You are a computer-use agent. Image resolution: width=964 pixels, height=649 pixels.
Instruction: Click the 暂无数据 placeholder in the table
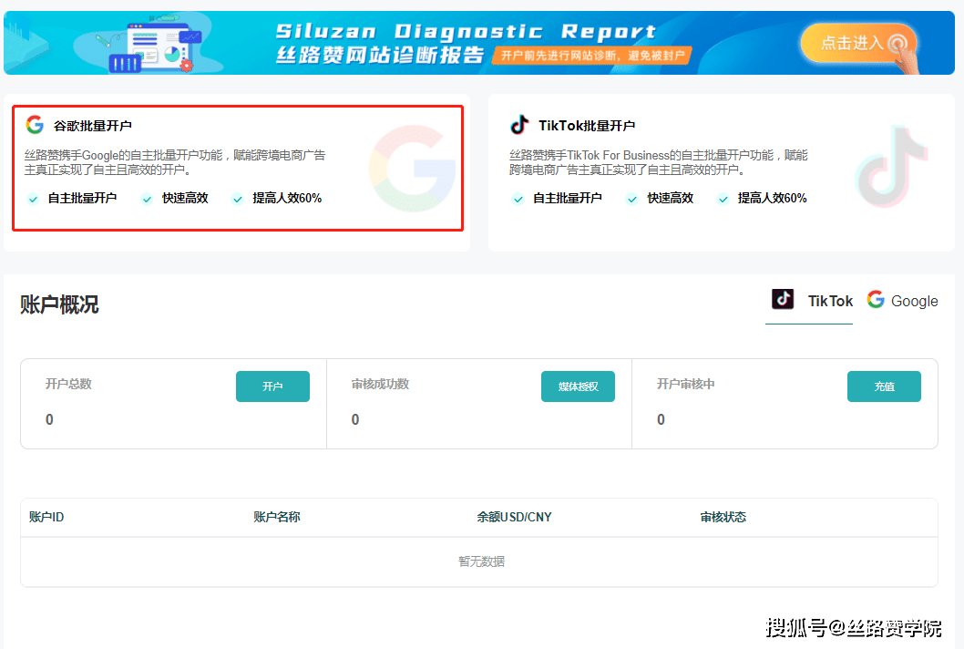(481, 561)
